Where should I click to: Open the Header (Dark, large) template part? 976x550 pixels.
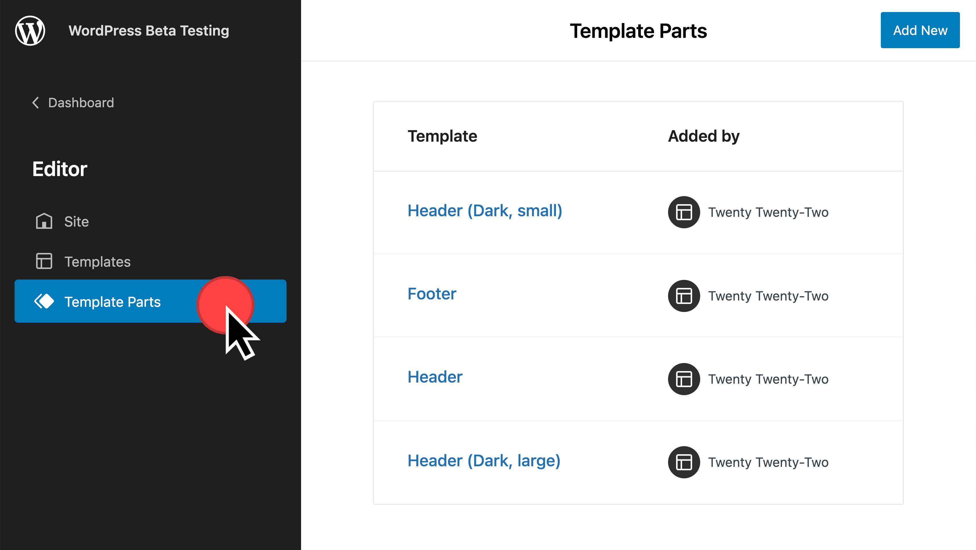[x=484, y=461]
